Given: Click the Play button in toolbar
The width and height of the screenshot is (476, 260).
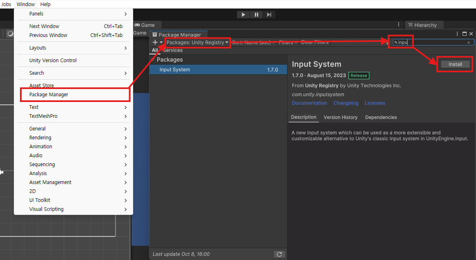Looking at the screenshot, I should coord(243,15).
